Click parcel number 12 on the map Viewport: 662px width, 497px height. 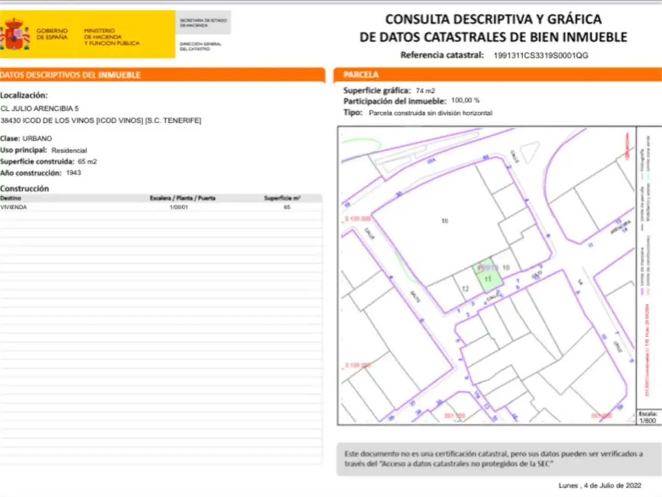(466, 289)
